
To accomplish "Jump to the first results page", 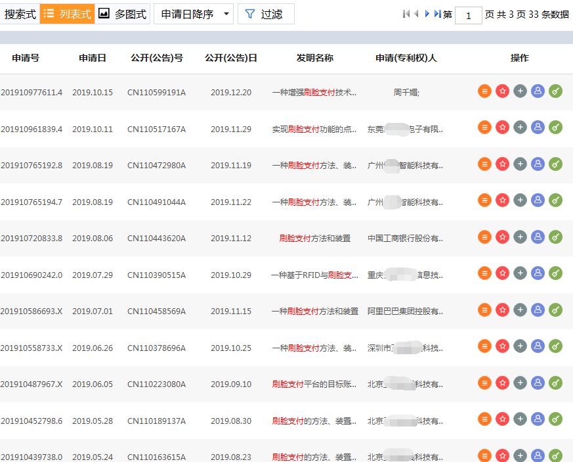I will point(406,14).
